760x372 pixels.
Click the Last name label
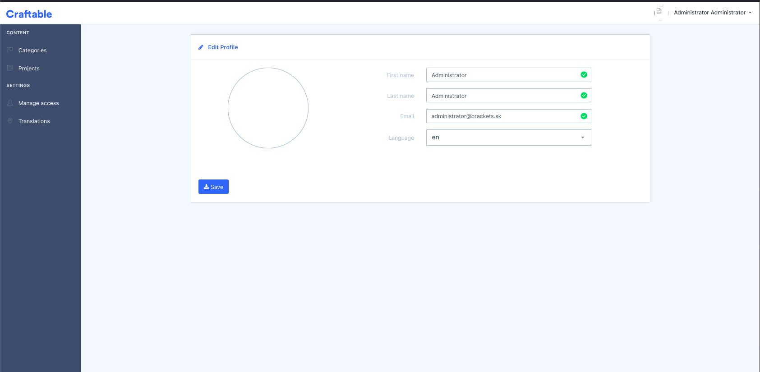[401, 96]
